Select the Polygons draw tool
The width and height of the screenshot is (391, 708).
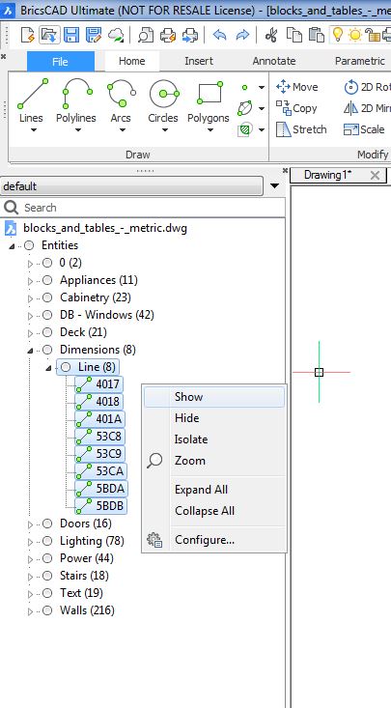point(209,101)
